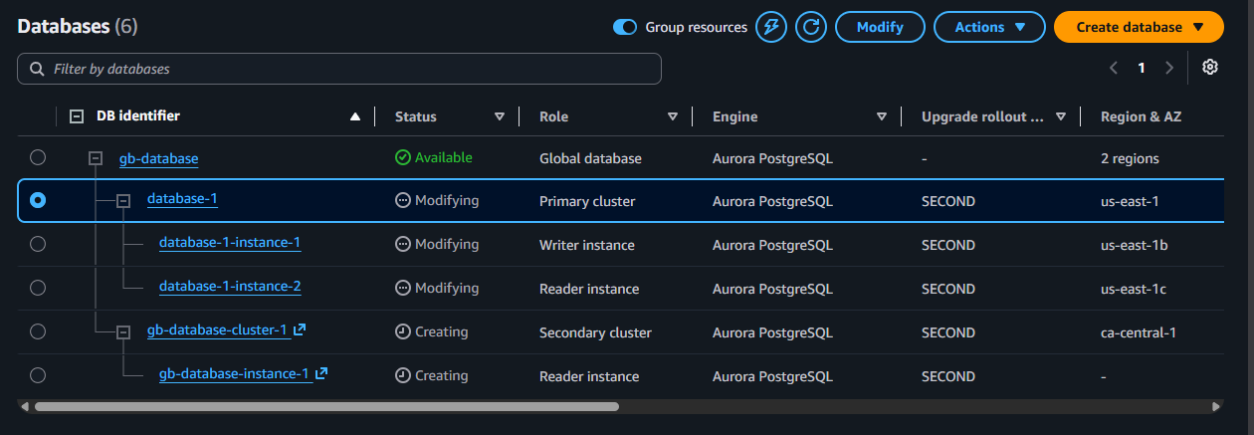Collapse database-1 cluster node
Screen dimensions: 1254x435
point(123,201)
